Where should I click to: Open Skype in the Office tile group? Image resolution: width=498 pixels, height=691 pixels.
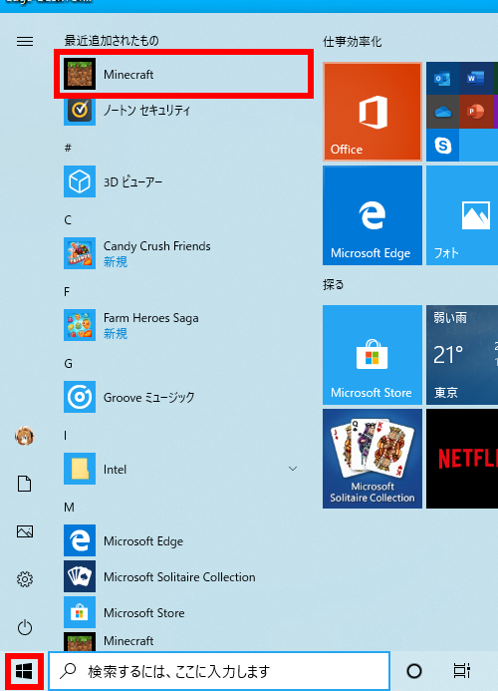442,145
